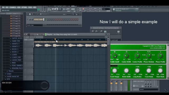The height and width of the screenshot is (95, 169).
Task: Click the Phase Window knob
Action: [x=149, y=56]
